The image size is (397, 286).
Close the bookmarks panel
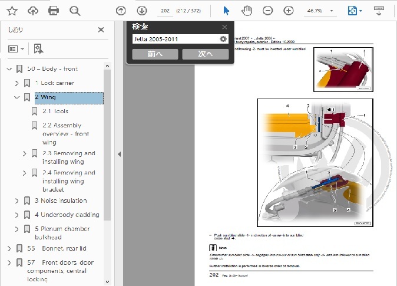(101, 29)
